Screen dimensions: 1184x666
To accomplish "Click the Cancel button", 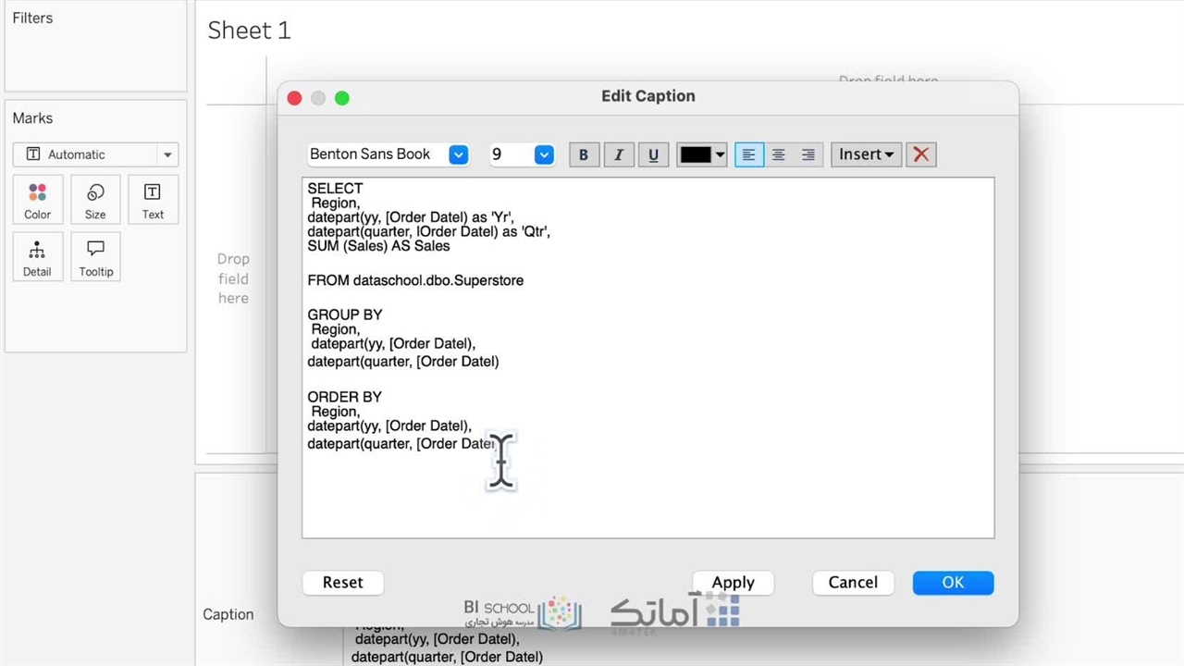I will pyautogui.click(x=852, y=582).
